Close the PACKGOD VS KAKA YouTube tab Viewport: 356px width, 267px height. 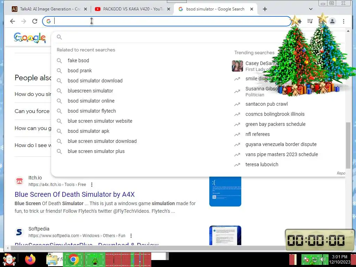pos(169,9)
